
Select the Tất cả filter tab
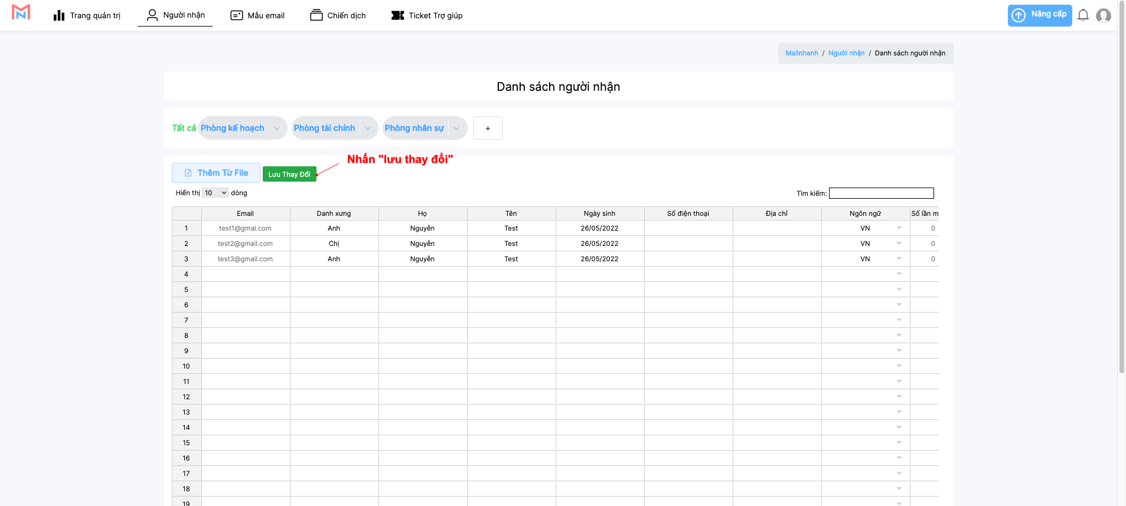coord(184,128)
